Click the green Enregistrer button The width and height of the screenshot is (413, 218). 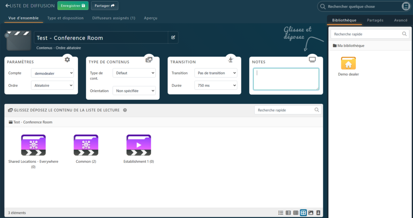73,6
